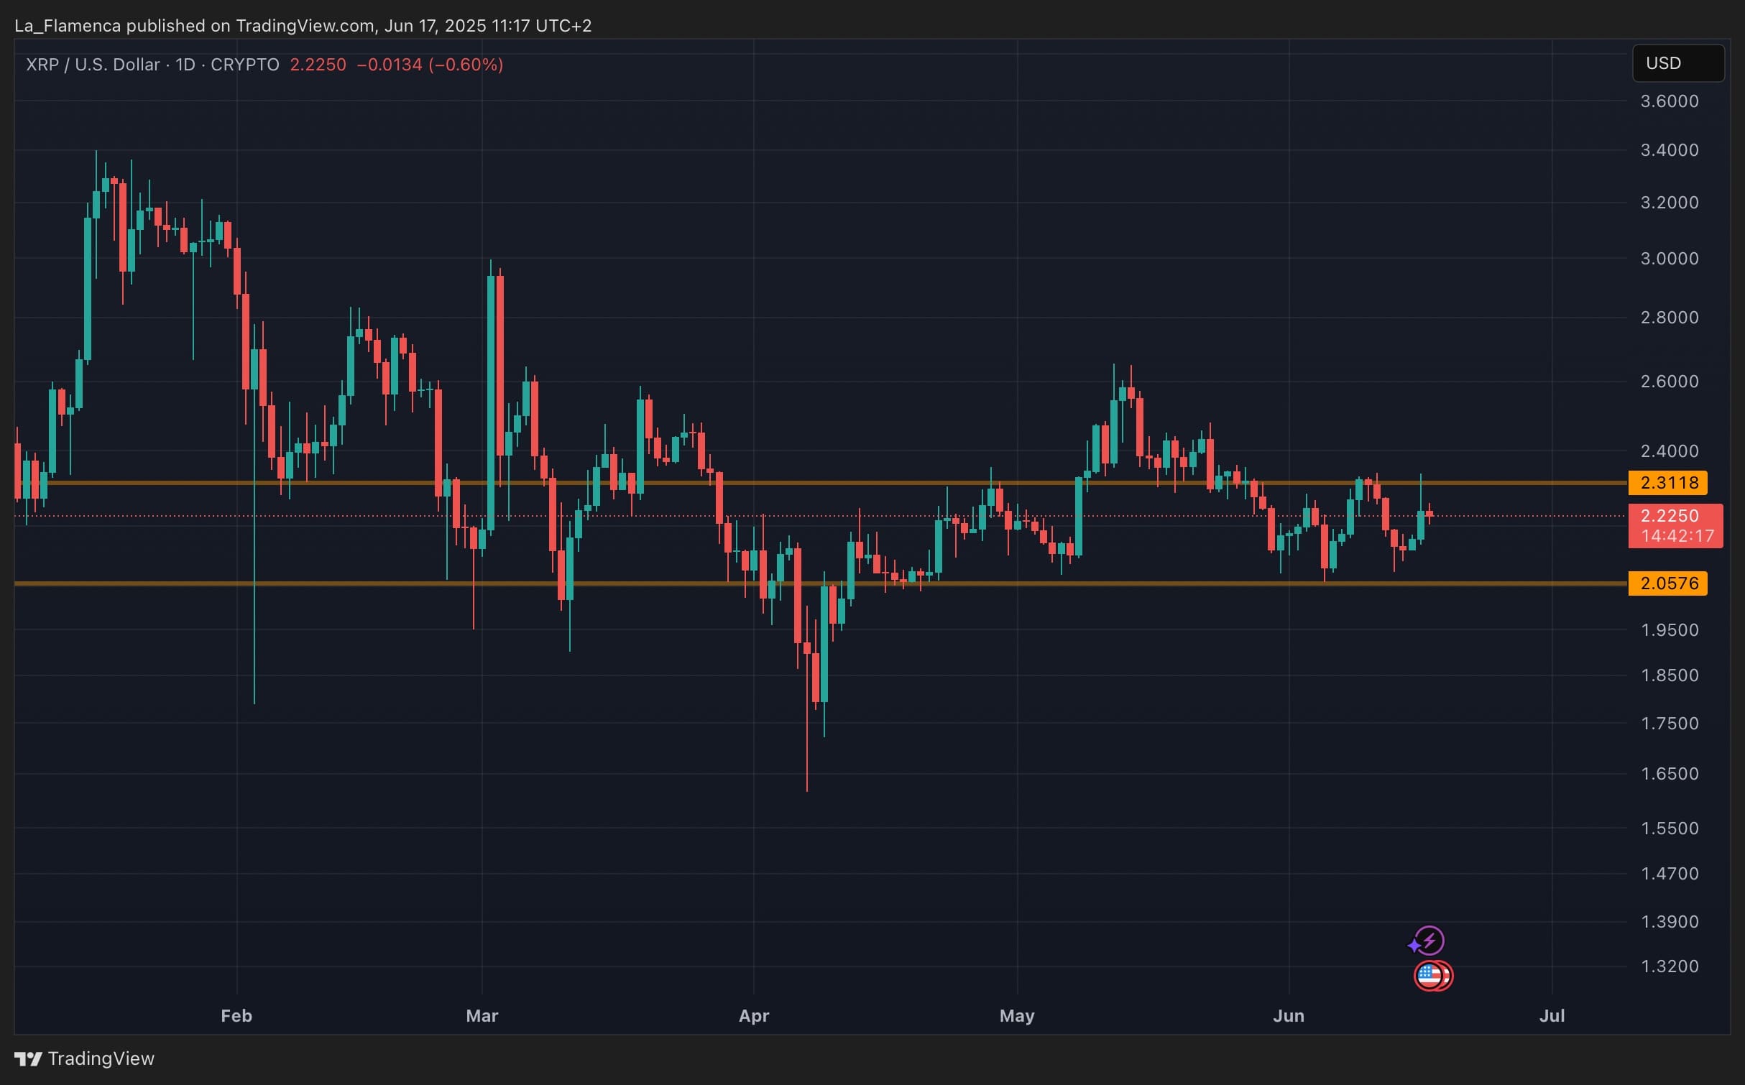
Task: Click the 2.0576 orange price label
Action: [x=1667, y=583]
